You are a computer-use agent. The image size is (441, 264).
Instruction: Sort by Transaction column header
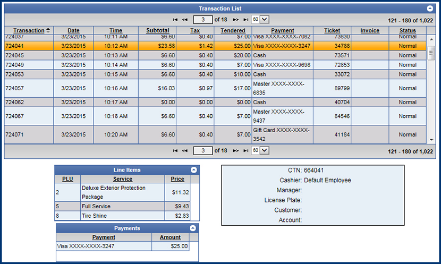pyautogui.click(x=29, y=31)
